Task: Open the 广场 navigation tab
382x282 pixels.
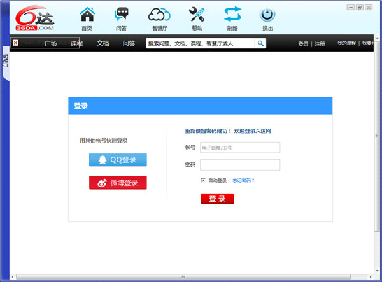Action: pos(50,43)
